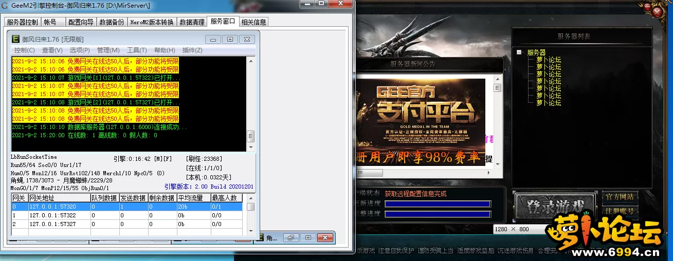Click the 网关 column header
The height and width of the screenshot is (261, 673).
click(19, 198)
